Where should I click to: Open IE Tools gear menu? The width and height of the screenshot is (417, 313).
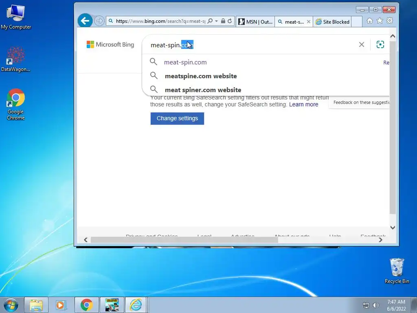point(390,21)
